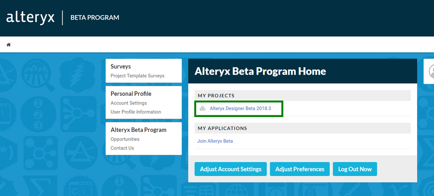434x196 pixels.
Task: Open Project Template Surveys in the sidebar
Action: [137, 76]
